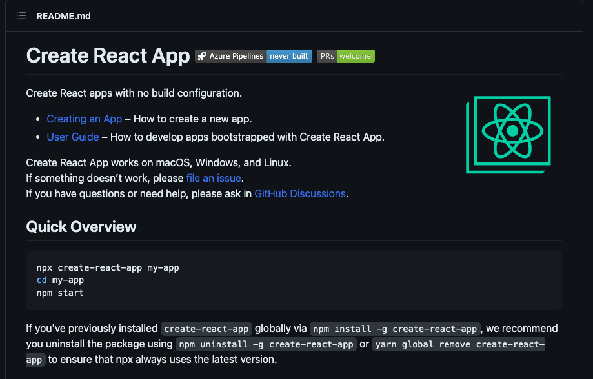The width and height of the screenshot is (593, 379).
Task: Click the npm install -g create-react-app inline code
Action: [x=395, y=329]
